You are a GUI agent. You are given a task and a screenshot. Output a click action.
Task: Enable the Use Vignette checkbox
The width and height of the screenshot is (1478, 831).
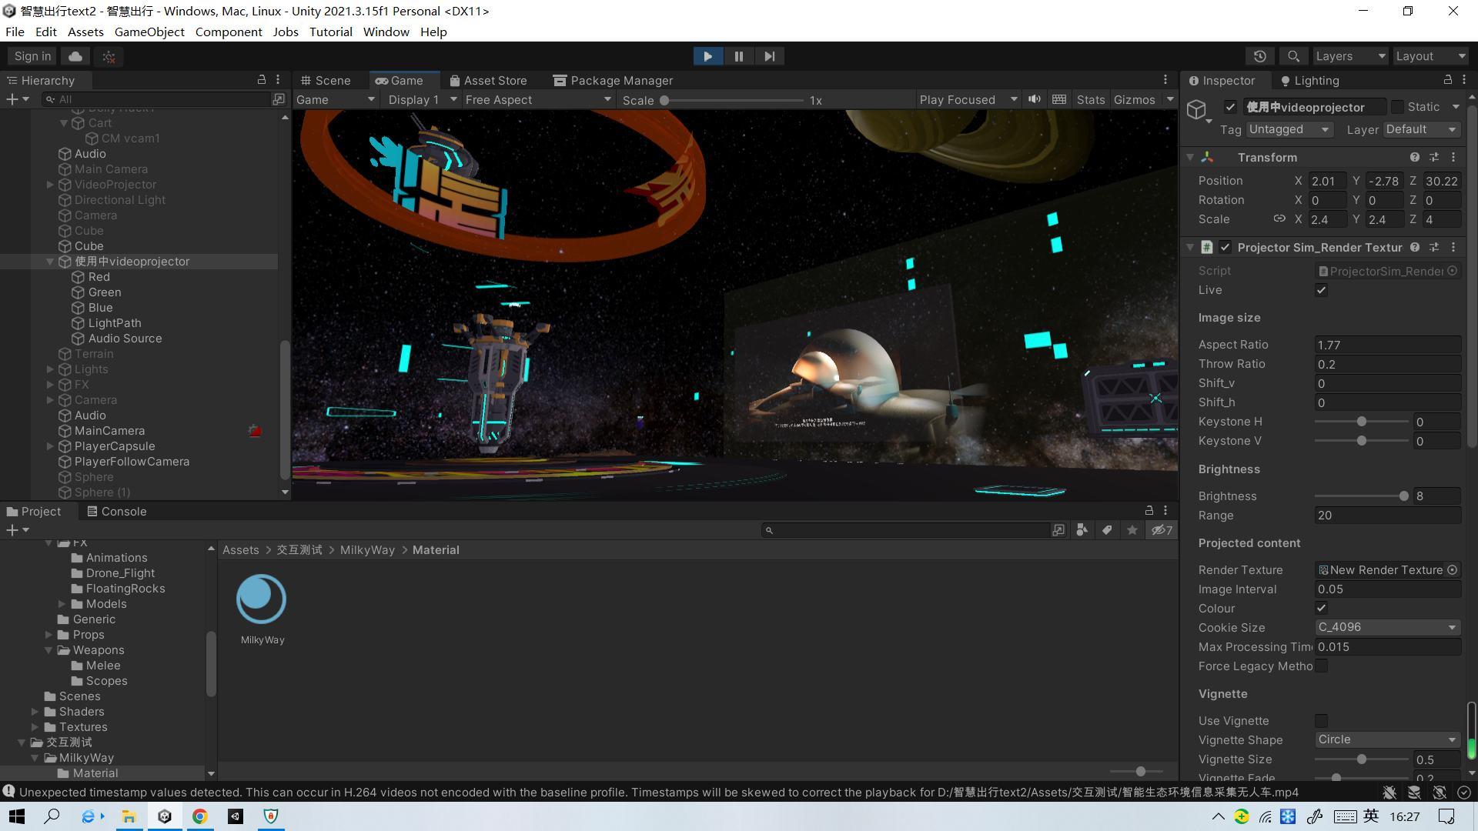coord(1321,721)
